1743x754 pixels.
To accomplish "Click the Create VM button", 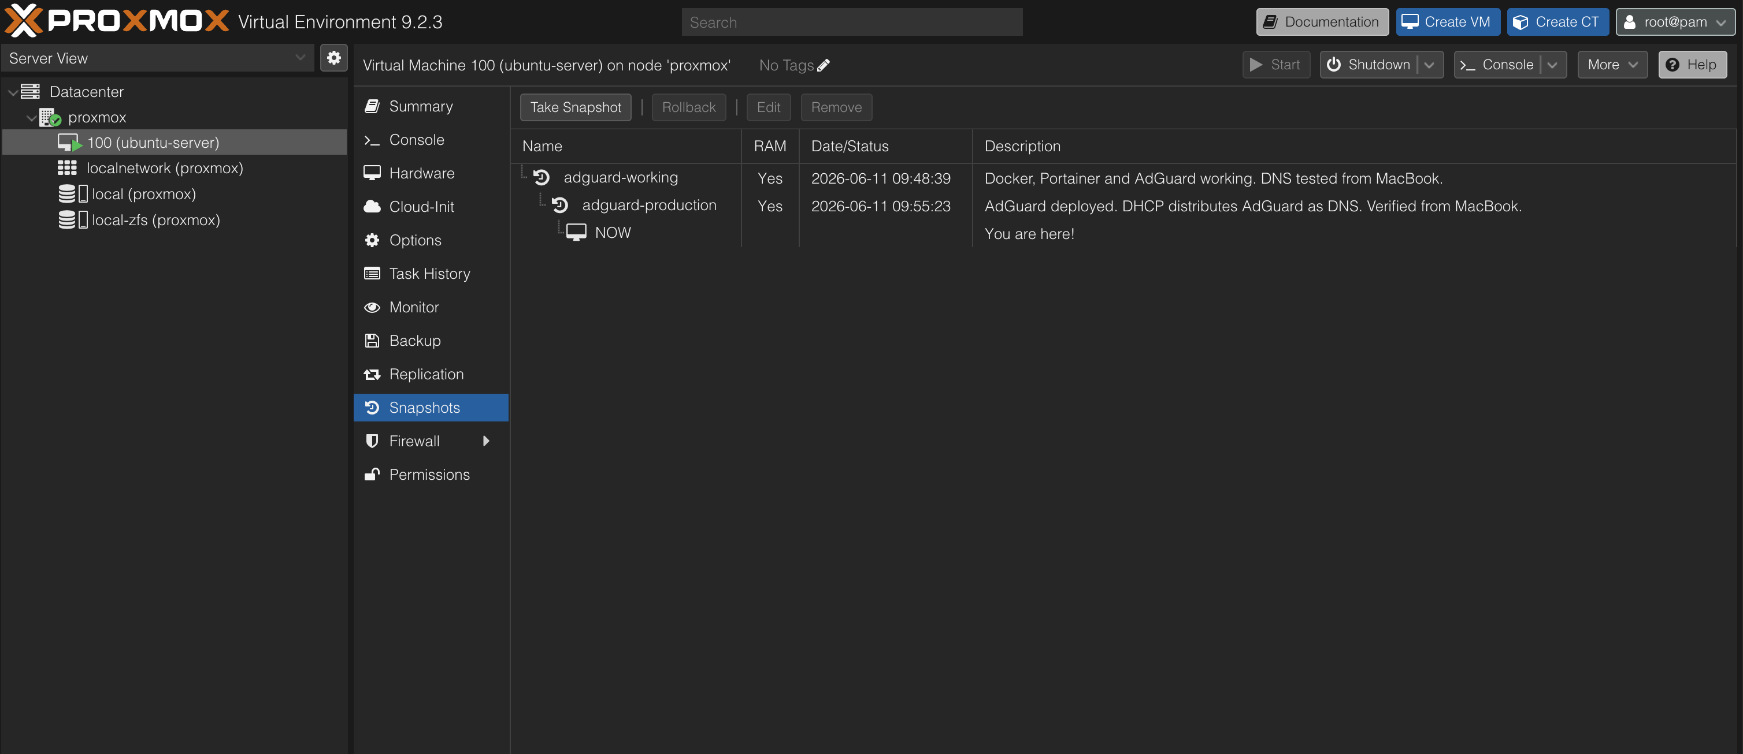I will coord(1447,21).
